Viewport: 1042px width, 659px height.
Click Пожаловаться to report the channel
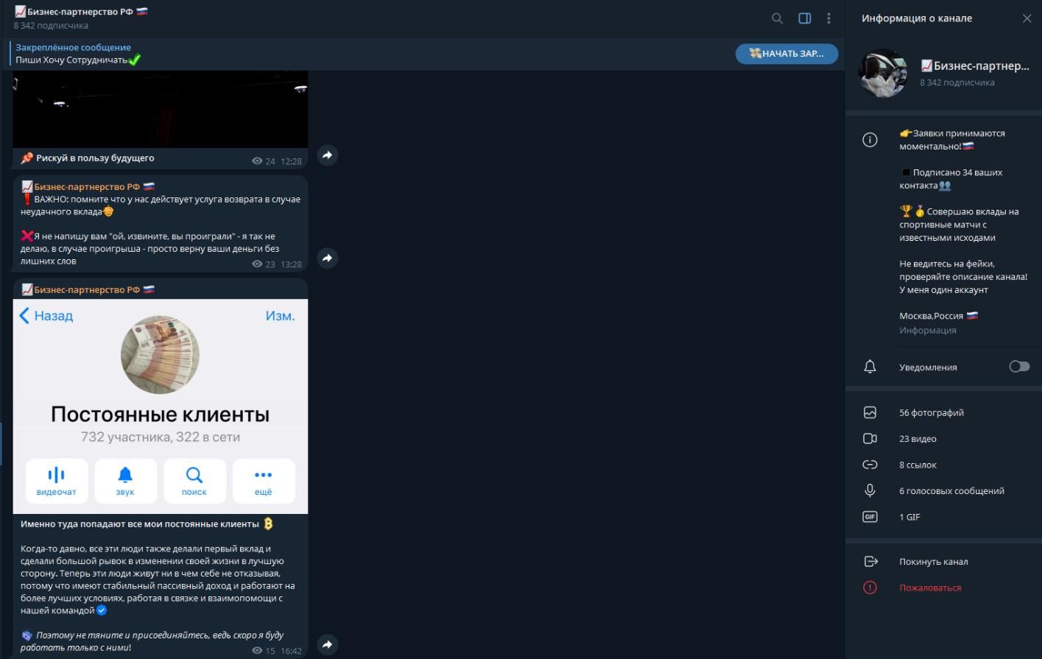click(x=929, y=588)
